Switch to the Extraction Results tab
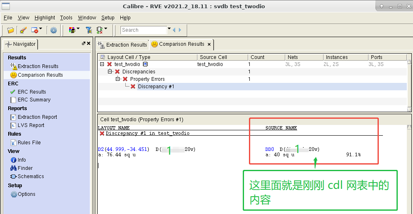 pos(122,45)
